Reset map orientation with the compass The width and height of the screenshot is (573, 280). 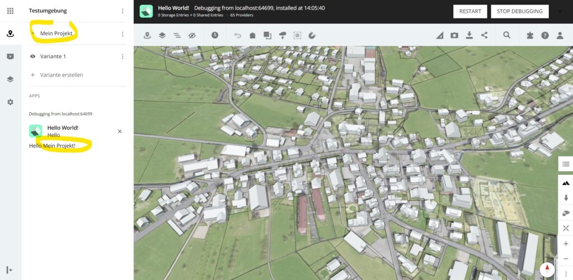[547, 269]
